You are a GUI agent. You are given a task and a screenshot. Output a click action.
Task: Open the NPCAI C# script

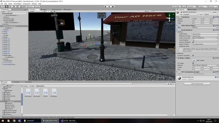tap(46, 93)
